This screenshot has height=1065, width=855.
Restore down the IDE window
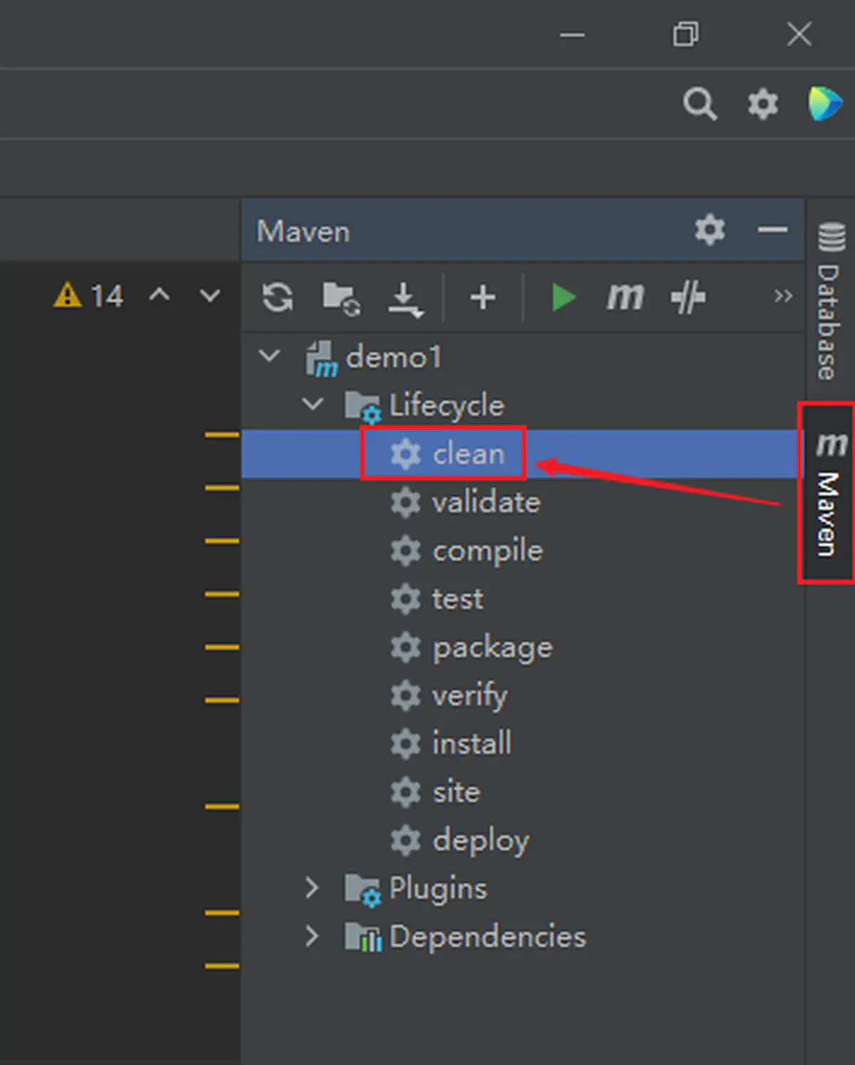point(685,33)
